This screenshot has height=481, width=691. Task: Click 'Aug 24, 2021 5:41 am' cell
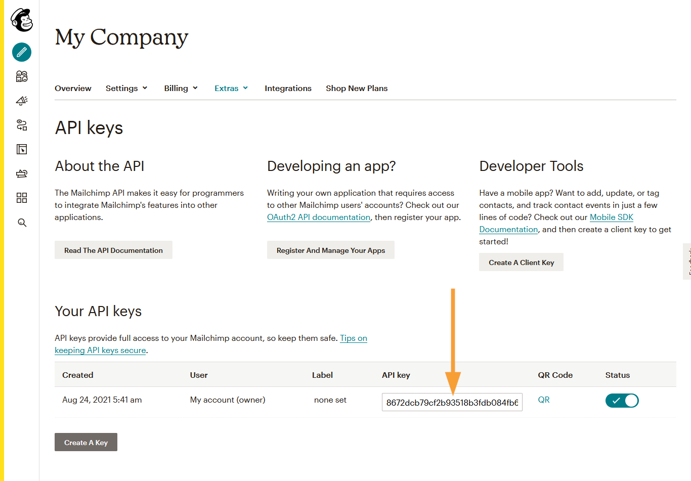point(102,400)
